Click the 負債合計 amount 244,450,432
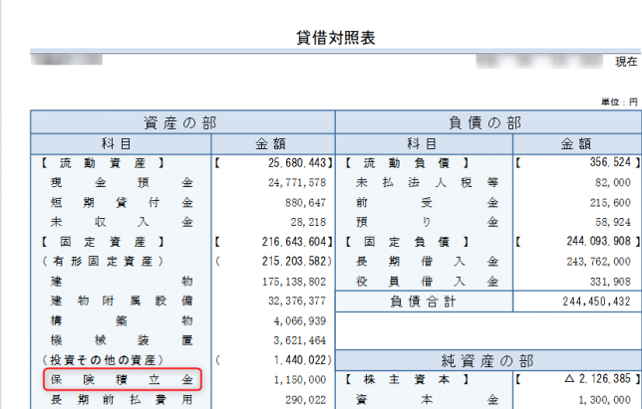 click(596, 302)
